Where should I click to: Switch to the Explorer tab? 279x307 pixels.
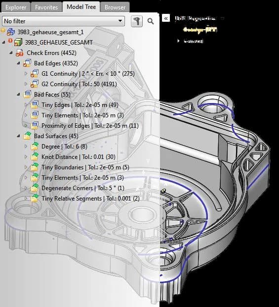pyautogui.click(x=16, y=7)
